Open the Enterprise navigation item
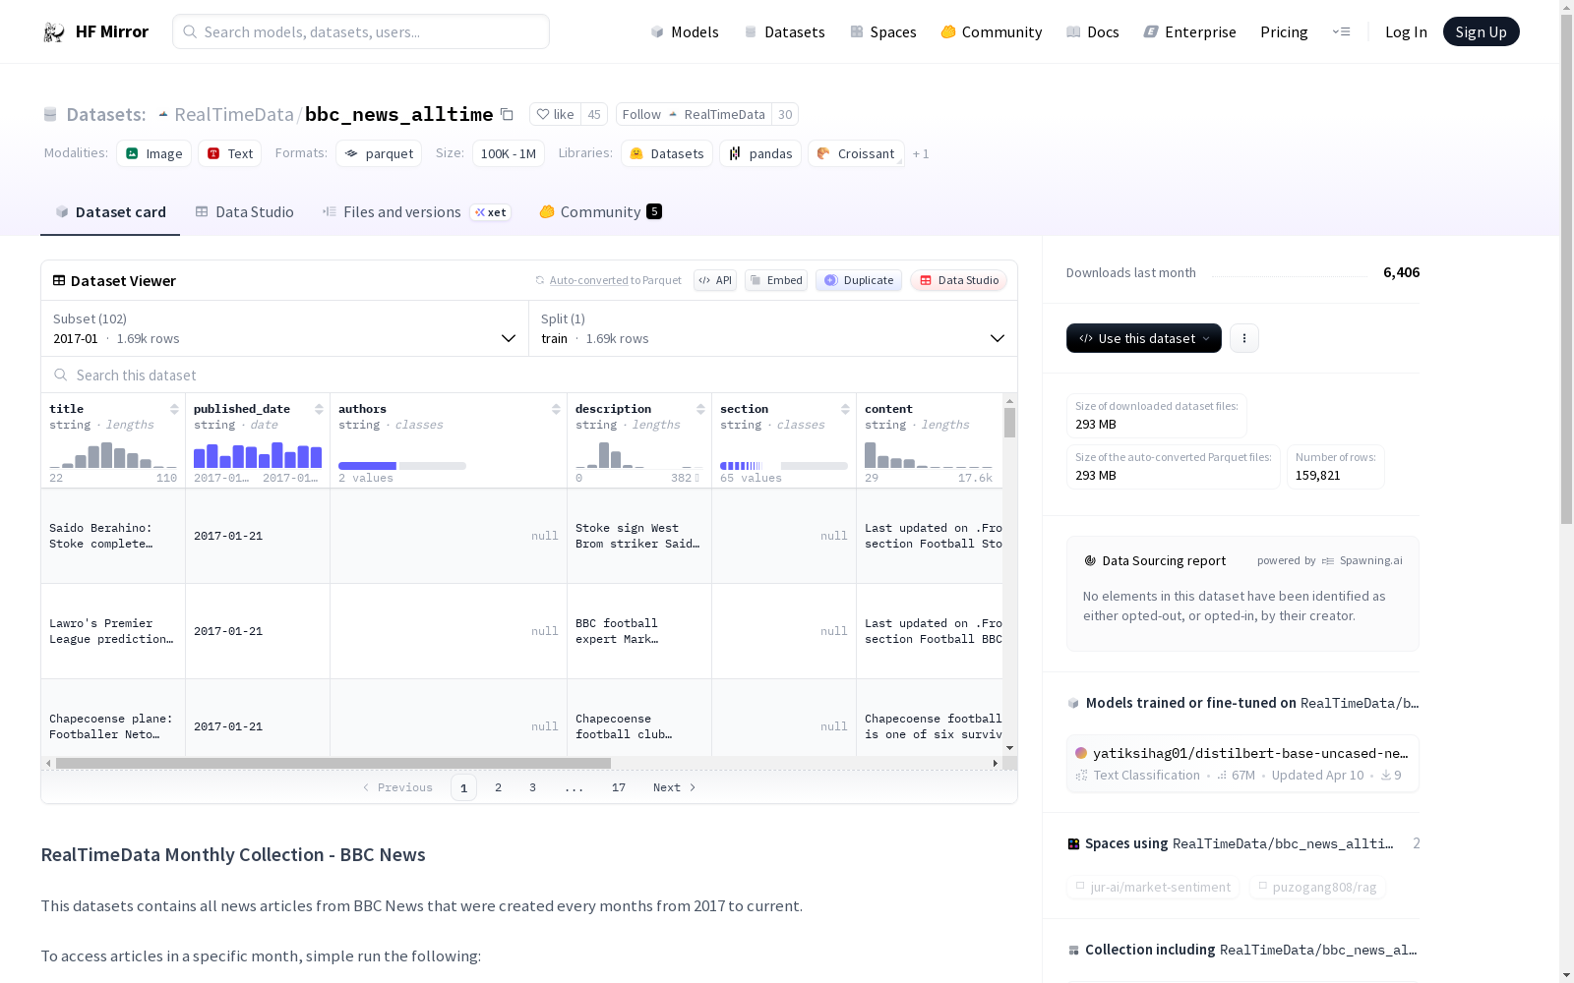This screenshot has height=983, width=1574. 1190,31
